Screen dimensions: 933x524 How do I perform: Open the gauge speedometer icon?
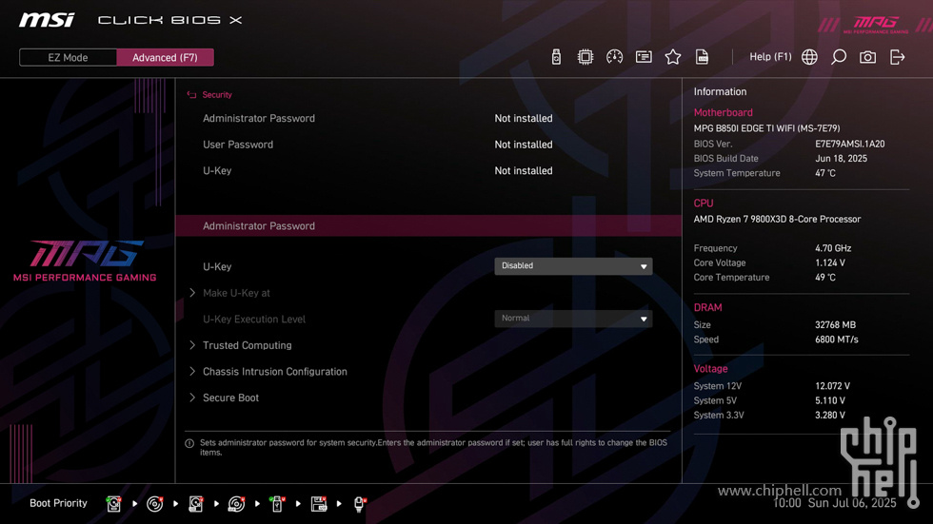point(614,57)
